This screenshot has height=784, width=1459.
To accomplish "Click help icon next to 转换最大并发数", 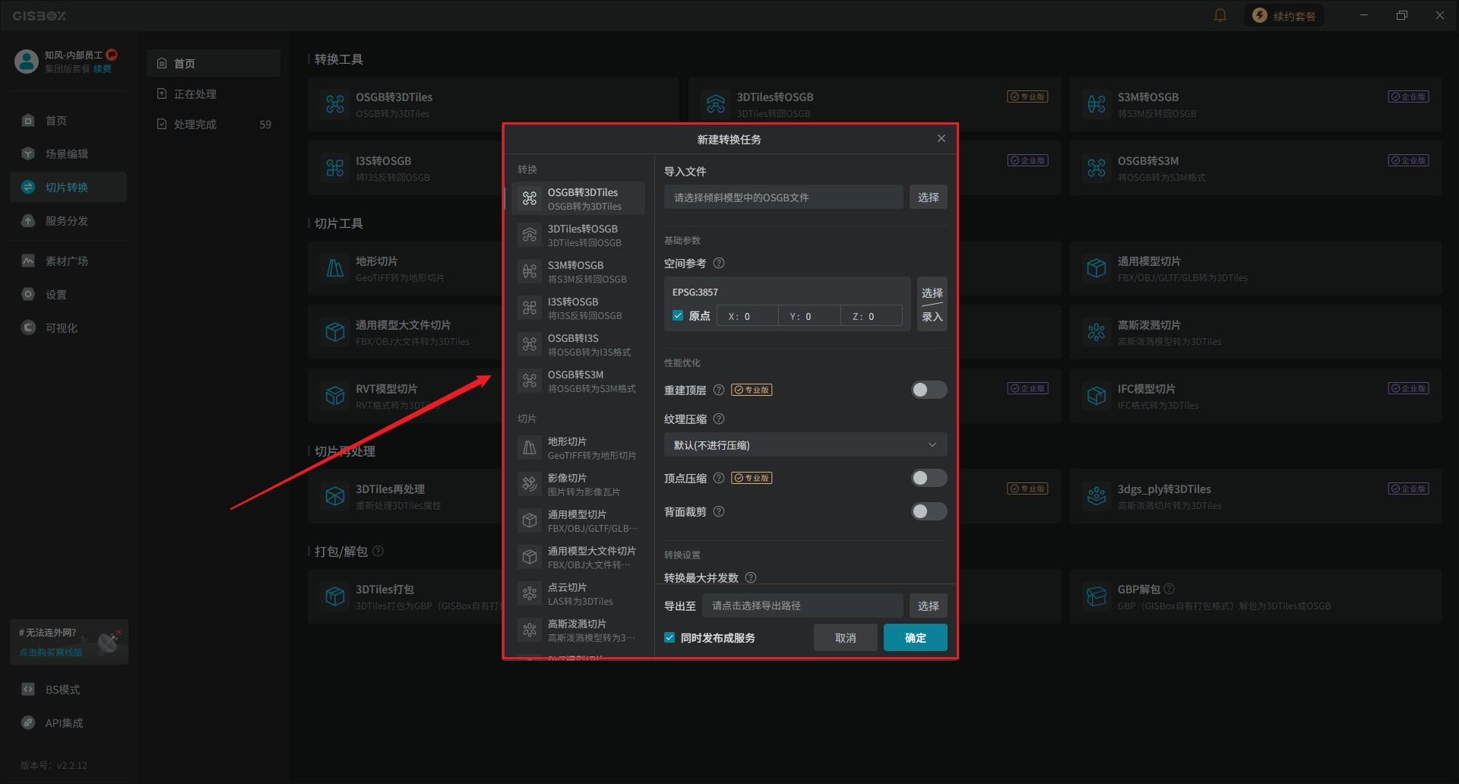I will click(751, 577).
